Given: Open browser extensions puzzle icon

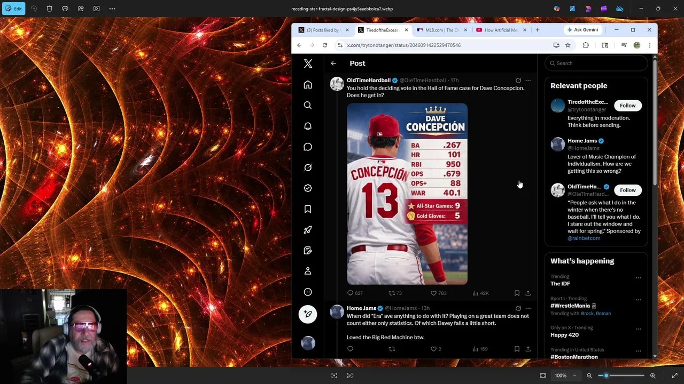Looking at the screenshot, I should click(586, 45).
